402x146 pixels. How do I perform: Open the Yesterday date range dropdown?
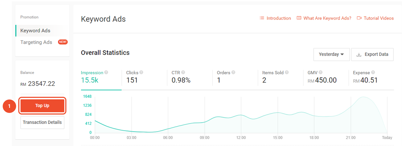331,55
